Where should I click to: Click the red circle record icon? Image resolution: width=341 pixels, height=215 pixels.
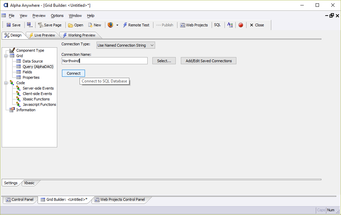tap(241, 25)
